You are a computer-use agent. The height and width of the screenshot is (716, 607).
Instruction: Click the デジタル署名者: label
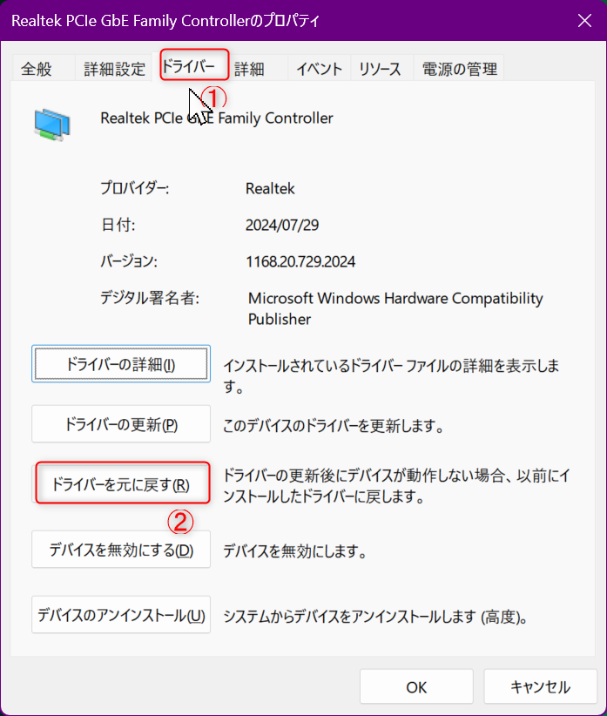[x=150, y=298]
